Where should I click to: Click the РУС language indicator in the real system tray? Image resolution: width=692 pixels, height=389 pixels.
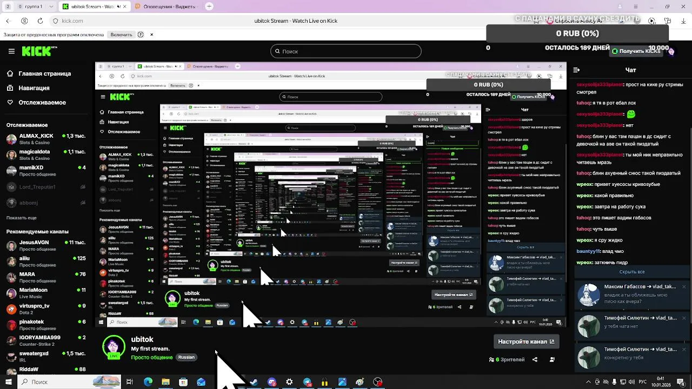[643, 382]
